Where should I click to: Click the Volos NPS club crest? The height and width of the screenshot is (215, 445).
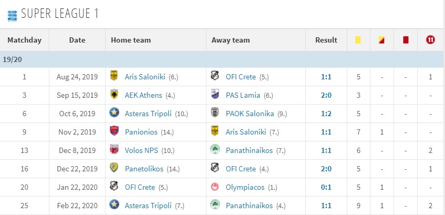click(114, 149)
